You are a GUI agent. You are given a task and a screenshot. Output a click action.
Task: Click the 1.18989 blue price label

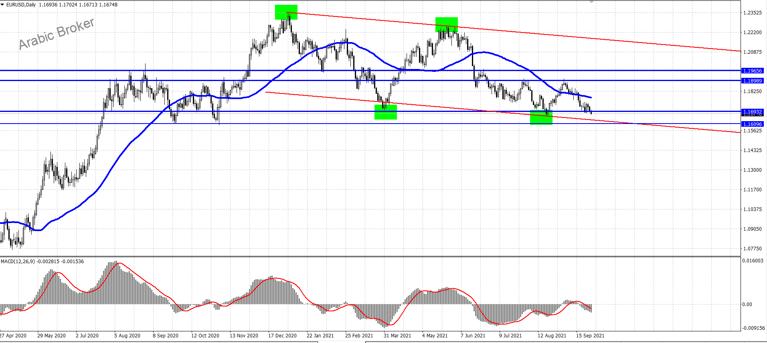pos(752,81)
